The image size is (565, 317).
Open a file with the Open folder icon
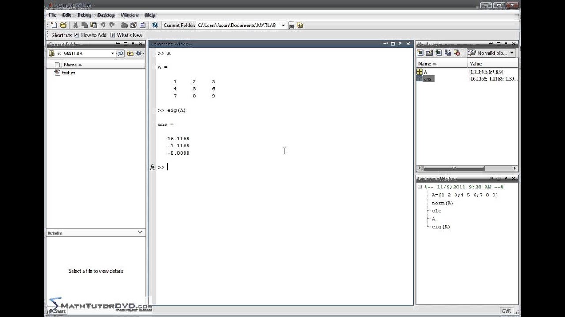[x=64, y=25]
